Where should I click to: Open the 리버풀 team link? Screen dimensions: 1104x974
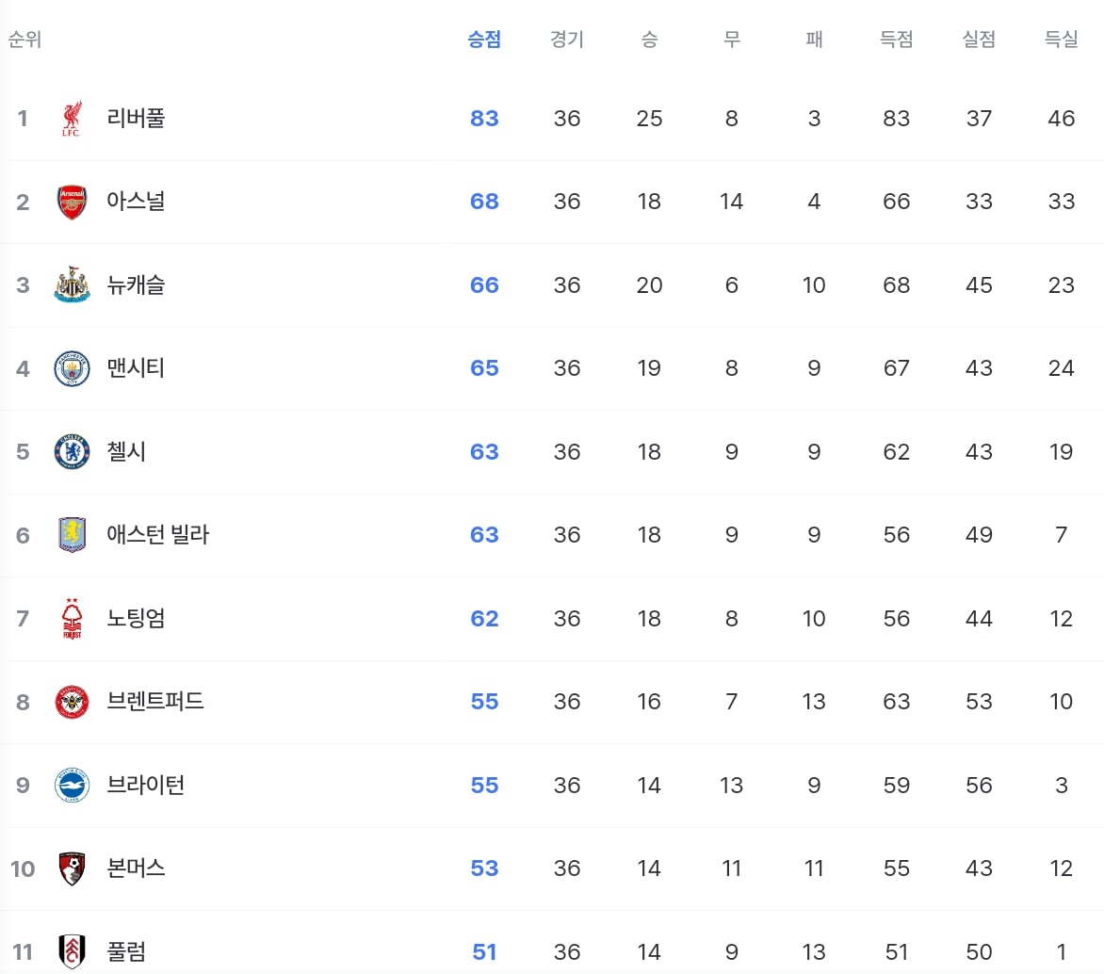click(x=136, y=119)
